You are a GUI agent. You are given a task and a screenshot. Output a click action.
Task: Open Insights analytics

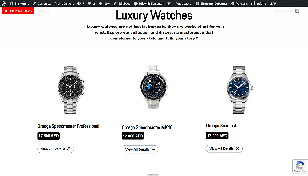[x=259, y=3]
